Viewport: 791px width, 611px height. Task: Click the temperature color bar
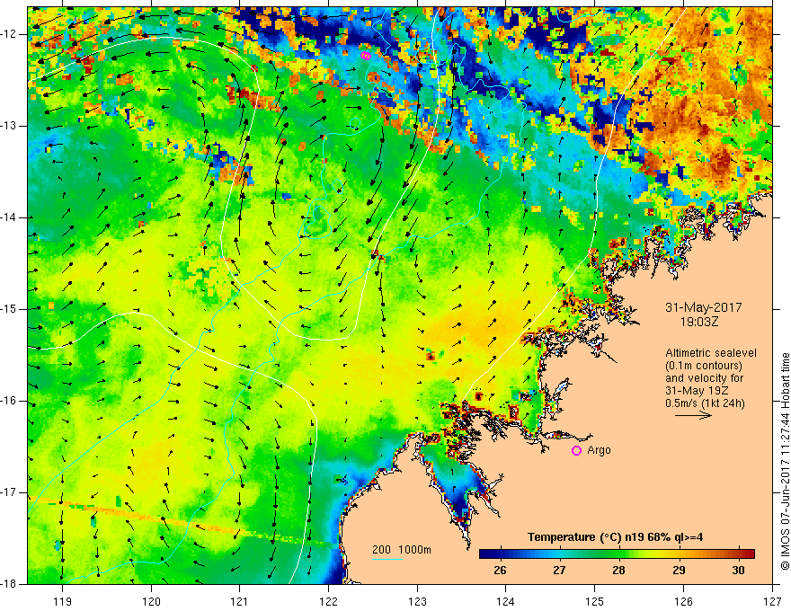point(617,553)
